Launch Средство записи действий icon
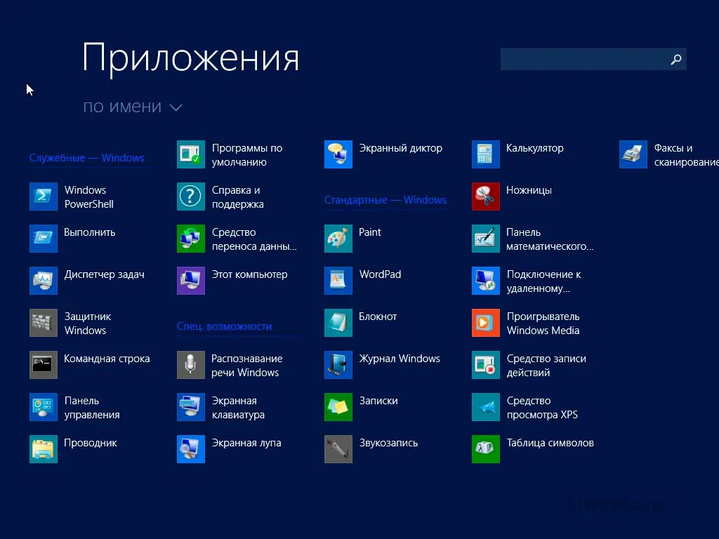The height and width of the screenshot is (539, 719). tap(486, 365)
